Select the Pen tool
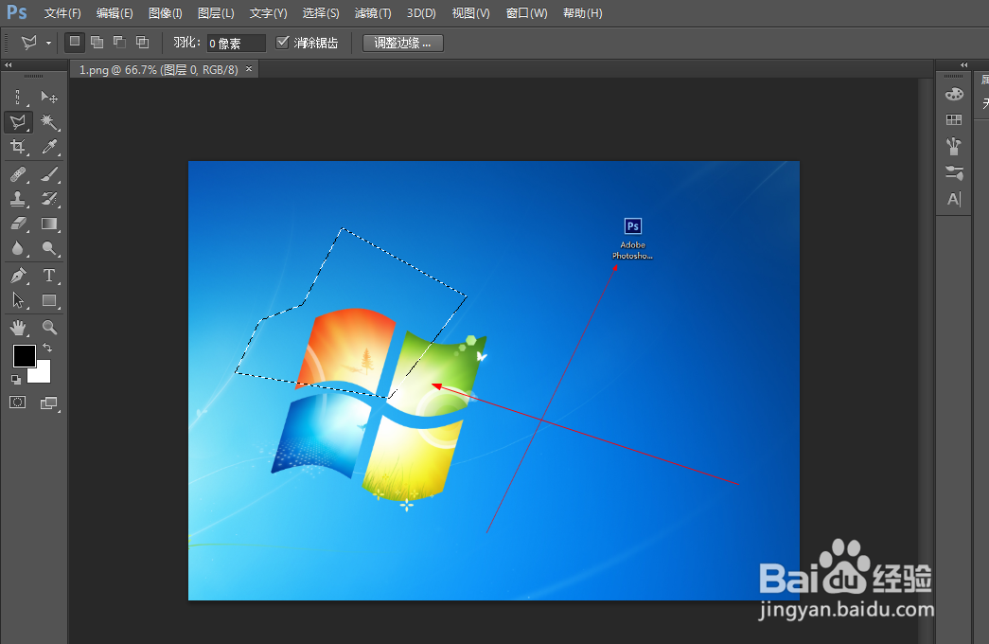 [18, 276]
